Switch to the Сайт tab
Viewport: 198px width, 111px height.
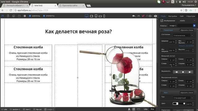click(182, 16)
